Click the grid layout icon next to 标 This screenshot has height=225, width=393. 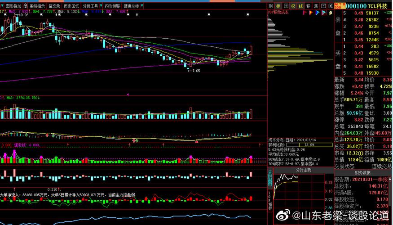tap(286, 6)
